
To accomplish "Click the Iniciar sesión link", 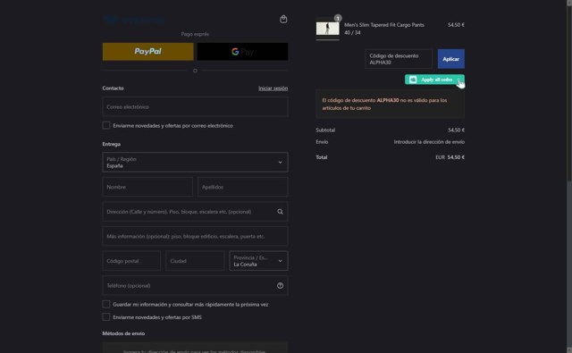I will 273,88.
